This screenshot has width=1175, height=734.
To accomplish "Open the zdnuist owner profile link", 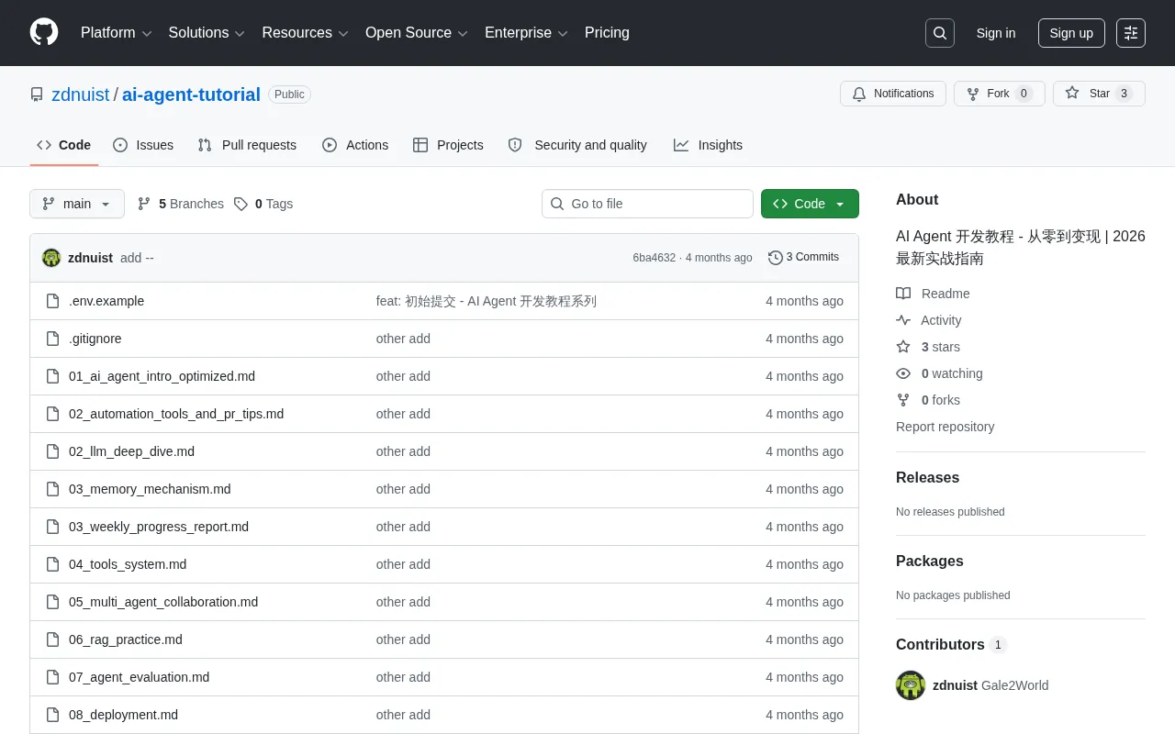I will (81, 95).
